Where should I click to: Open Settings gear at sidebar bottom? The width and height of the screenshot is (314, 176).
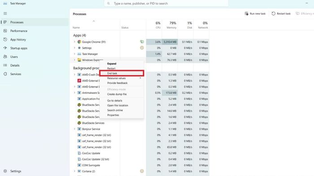click(5, 171)
